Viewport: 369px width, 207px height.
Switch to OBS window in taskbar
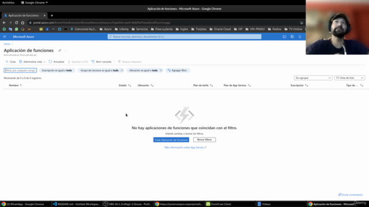click(128, 204)
